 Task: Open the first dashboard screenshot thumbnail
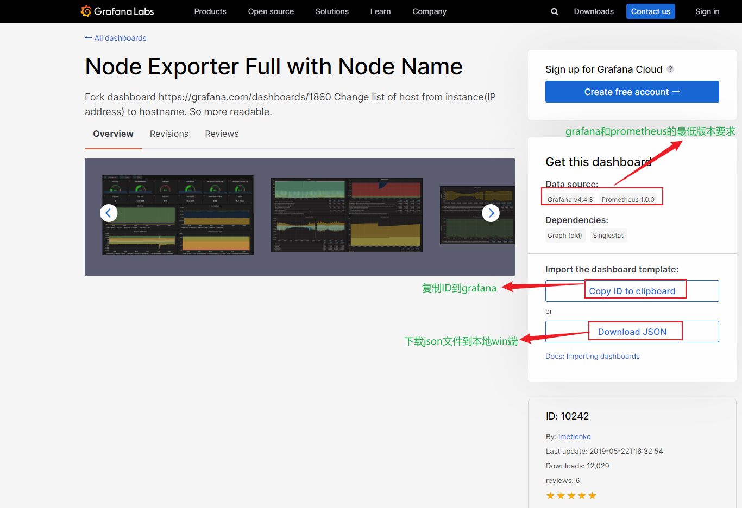[x=178, y=215]
